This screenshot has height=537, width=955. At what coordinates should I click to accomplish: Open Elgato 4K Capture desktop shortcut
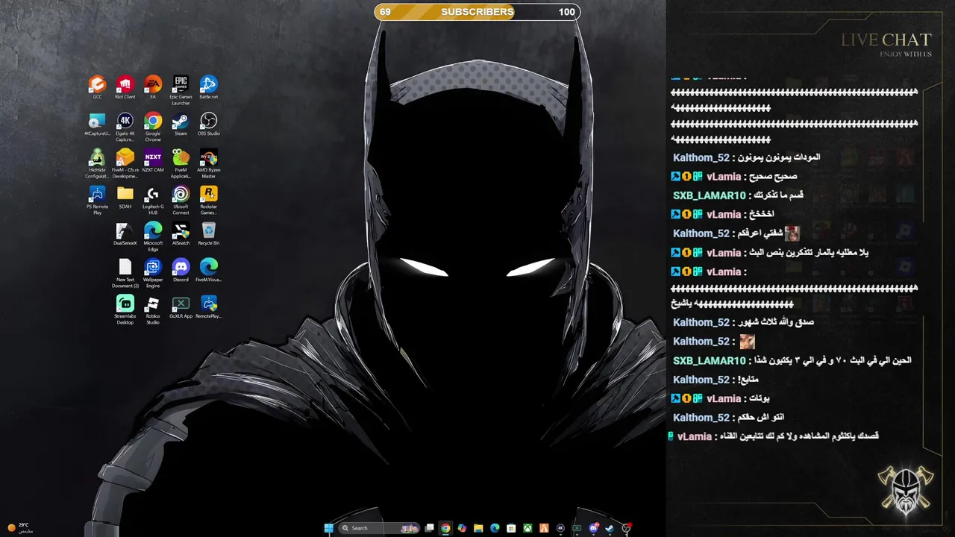tap(125, 127)
